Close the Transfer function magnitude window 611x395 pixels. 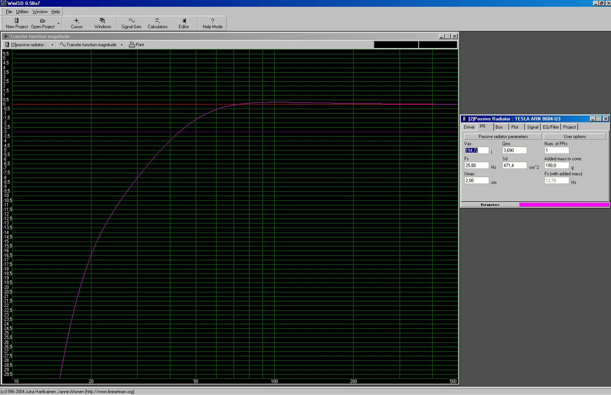click(x=454, y=37)
